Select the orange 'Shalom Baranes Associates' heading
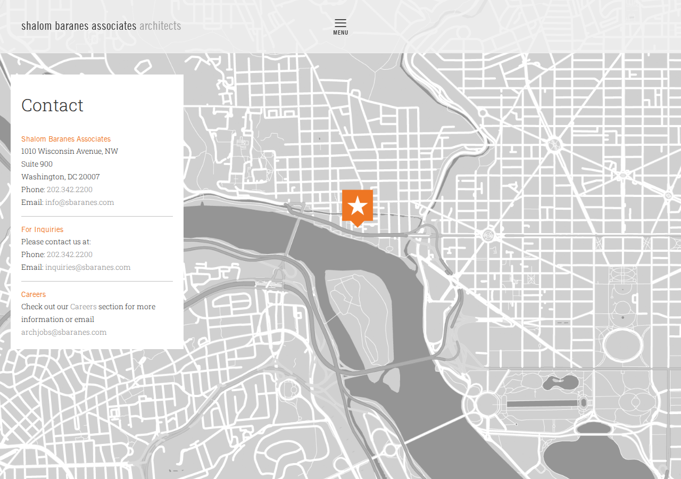Image resolution: width=681 pixels, height=479 pixels. coord(66,139)
